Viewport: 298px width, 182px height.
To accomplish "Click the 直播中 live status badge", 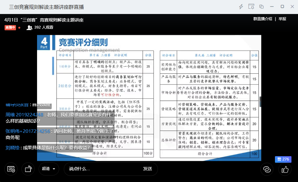I will coord(10,27).
